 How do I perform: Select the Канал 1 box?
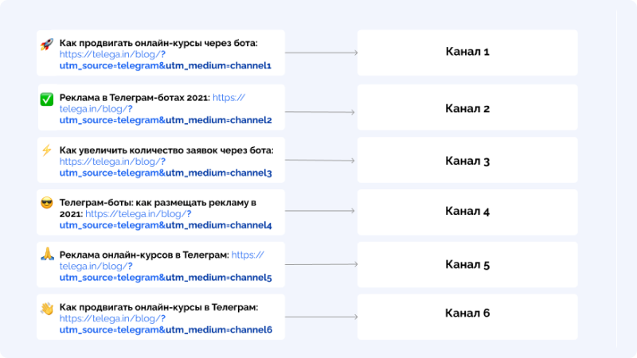(467, 53)
